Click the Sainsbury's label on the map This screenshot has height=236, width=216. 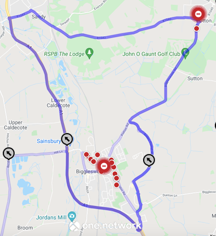(49, 141)
